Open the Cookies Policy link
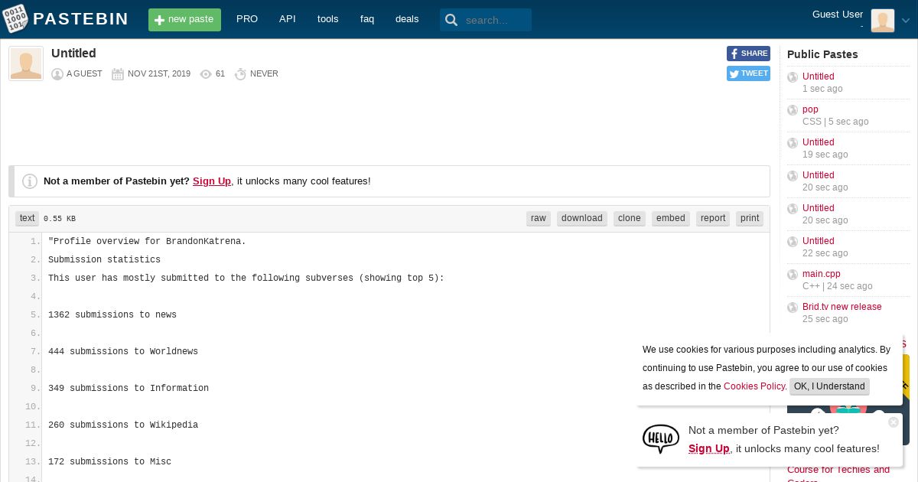The height and width of the screenshot is (482, 918). tap(754, 386)
